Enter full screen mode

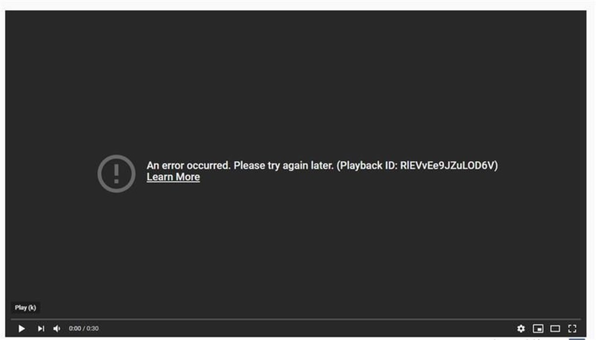tap(572, 329)
